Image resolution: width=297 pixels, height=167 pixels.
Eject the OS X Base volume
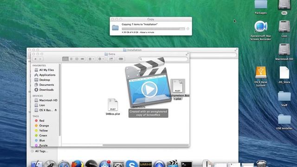(x=56, y=110)
